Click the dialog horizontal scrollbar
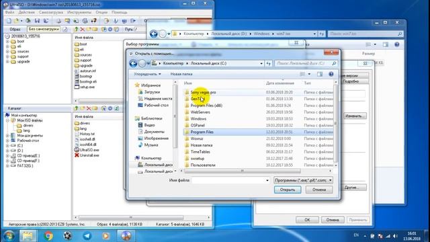The width and height of the screenshot is (430, 242). (x=242, y=171)
